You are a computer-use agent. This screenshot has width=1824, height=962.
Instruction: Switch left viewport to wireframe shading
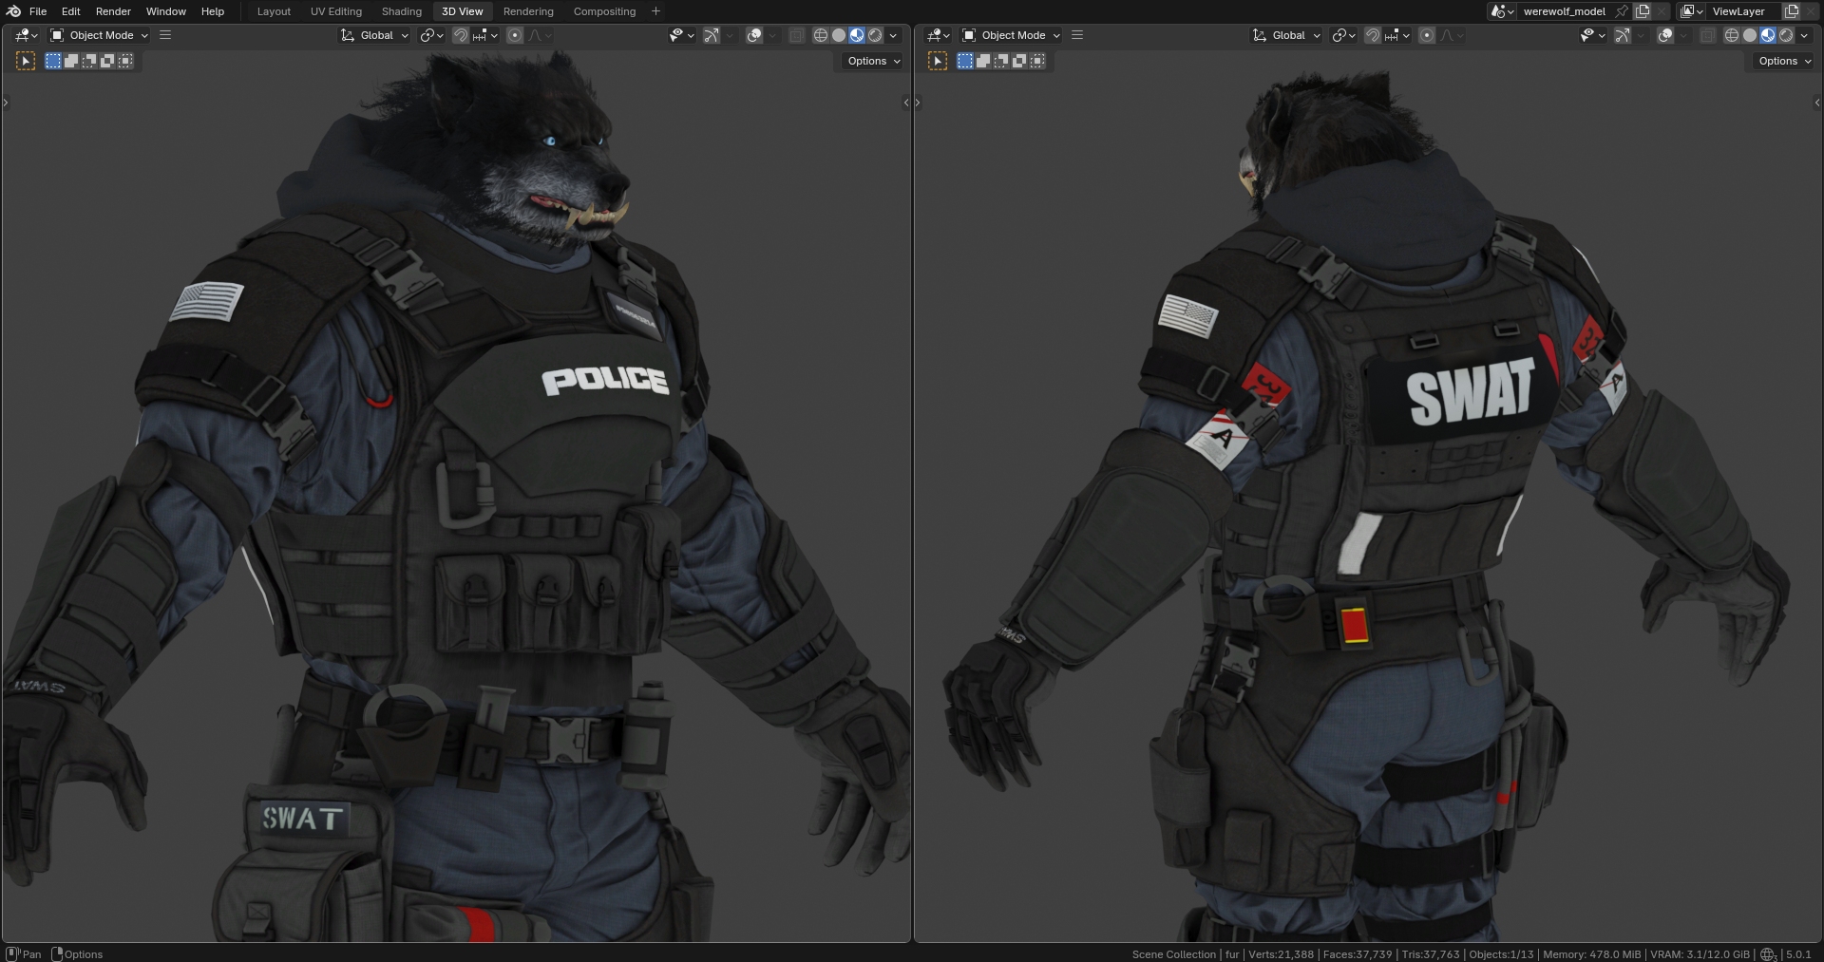coord(821,35)
